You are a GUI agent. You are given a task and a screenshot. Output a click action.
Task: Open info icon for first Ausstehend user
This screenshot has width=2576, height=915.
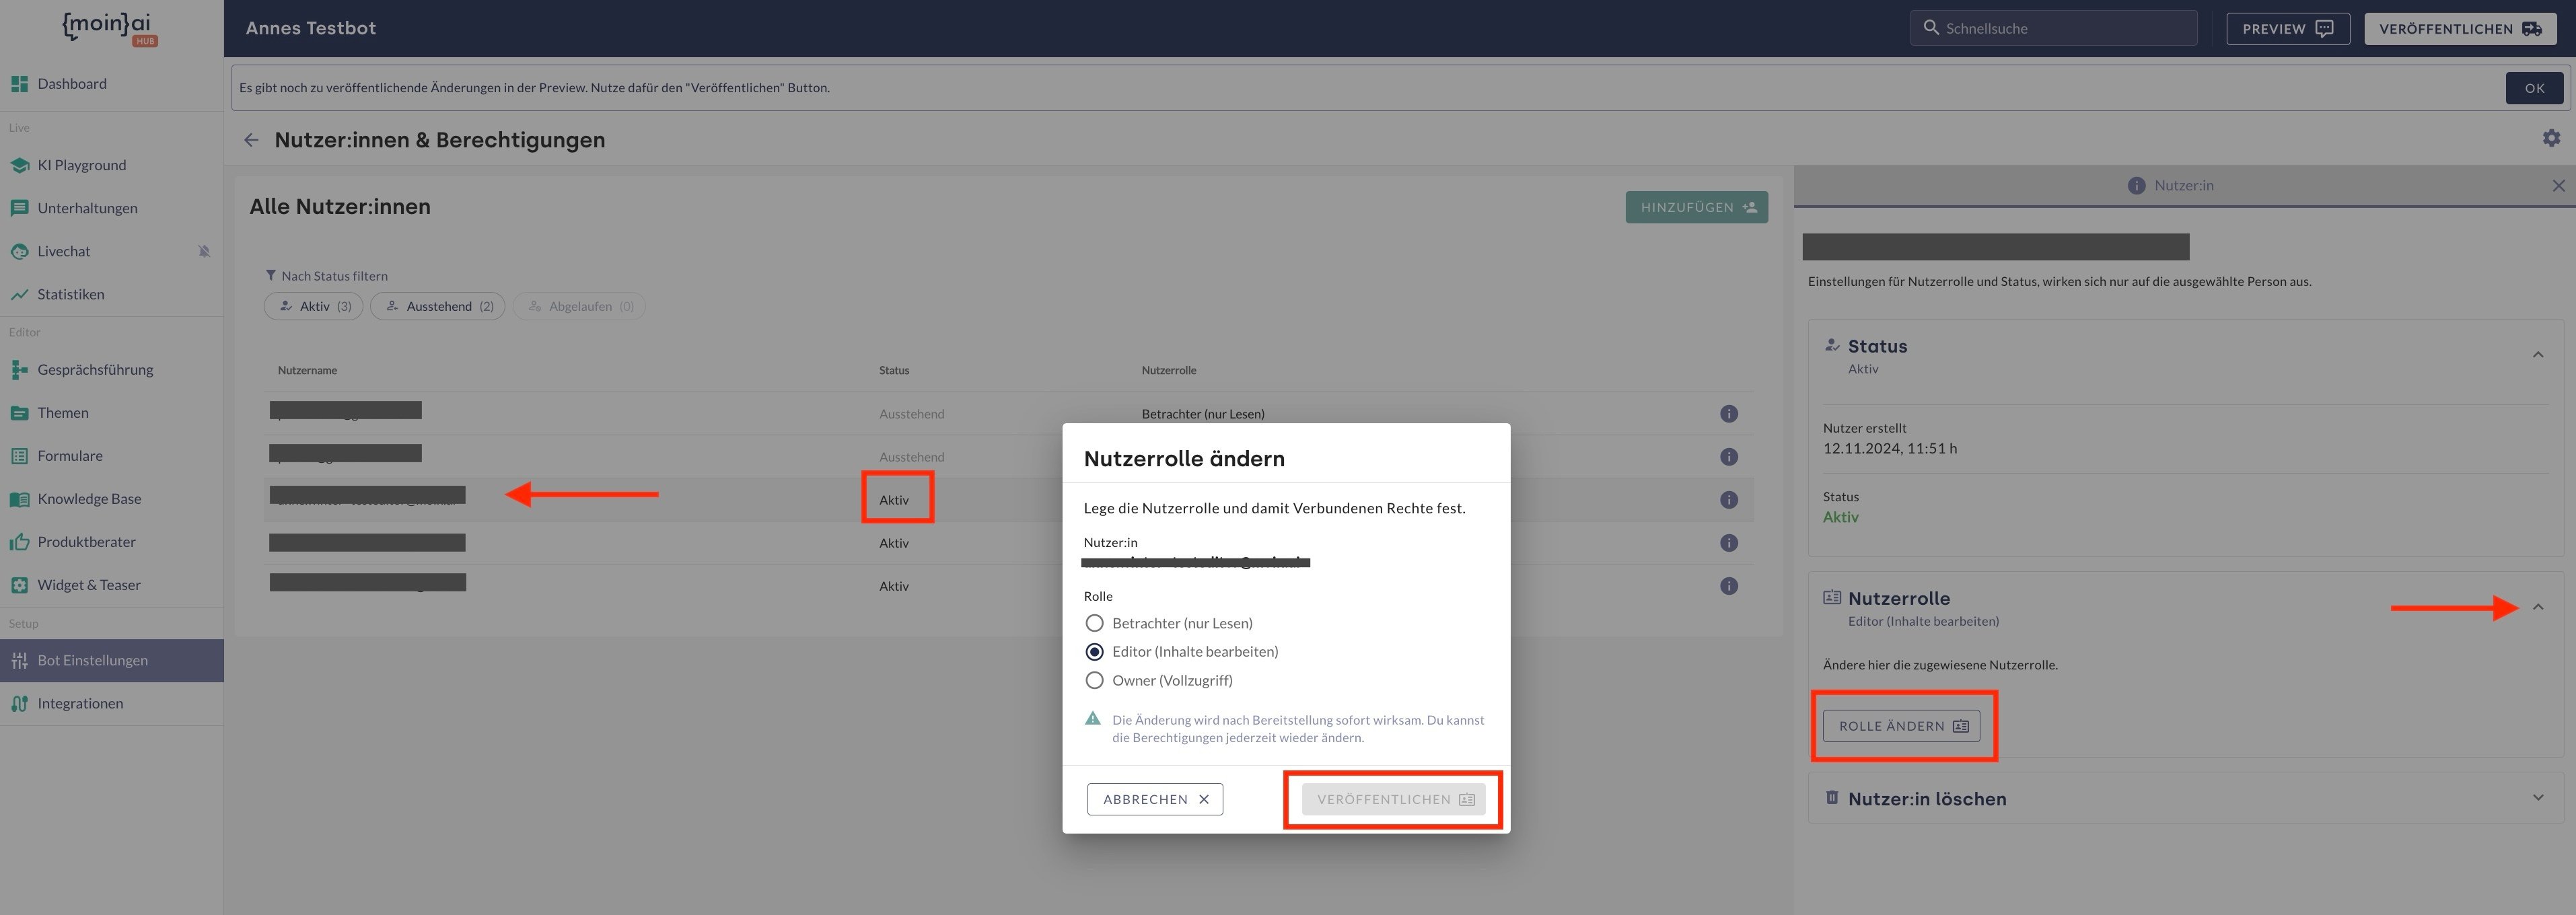pos(1728,414)
